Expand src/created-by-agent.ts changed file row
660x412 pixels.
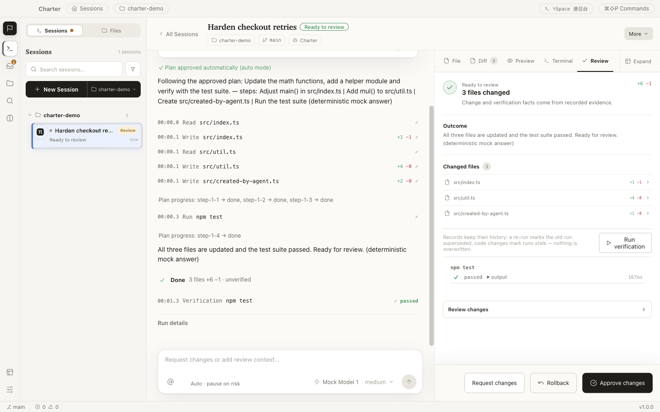click(x=547, y=213)
